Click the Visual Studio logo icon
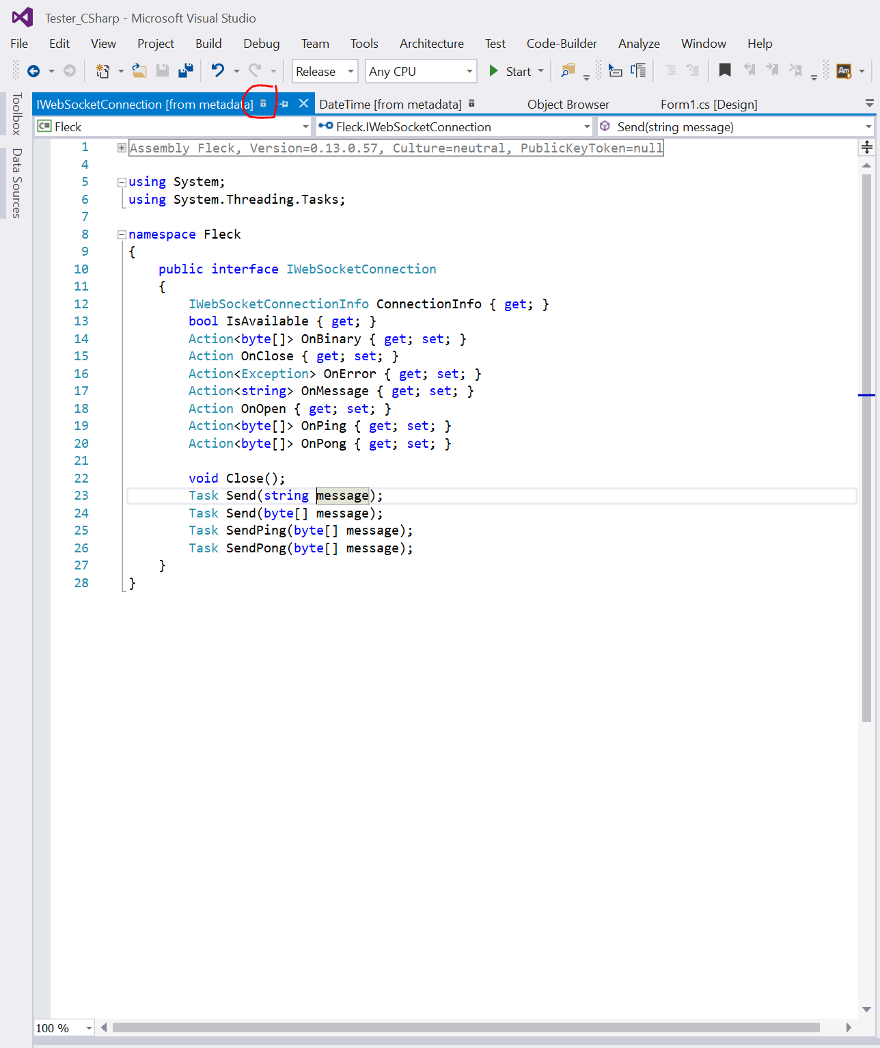880x1048 pixels. coord(23,17)
